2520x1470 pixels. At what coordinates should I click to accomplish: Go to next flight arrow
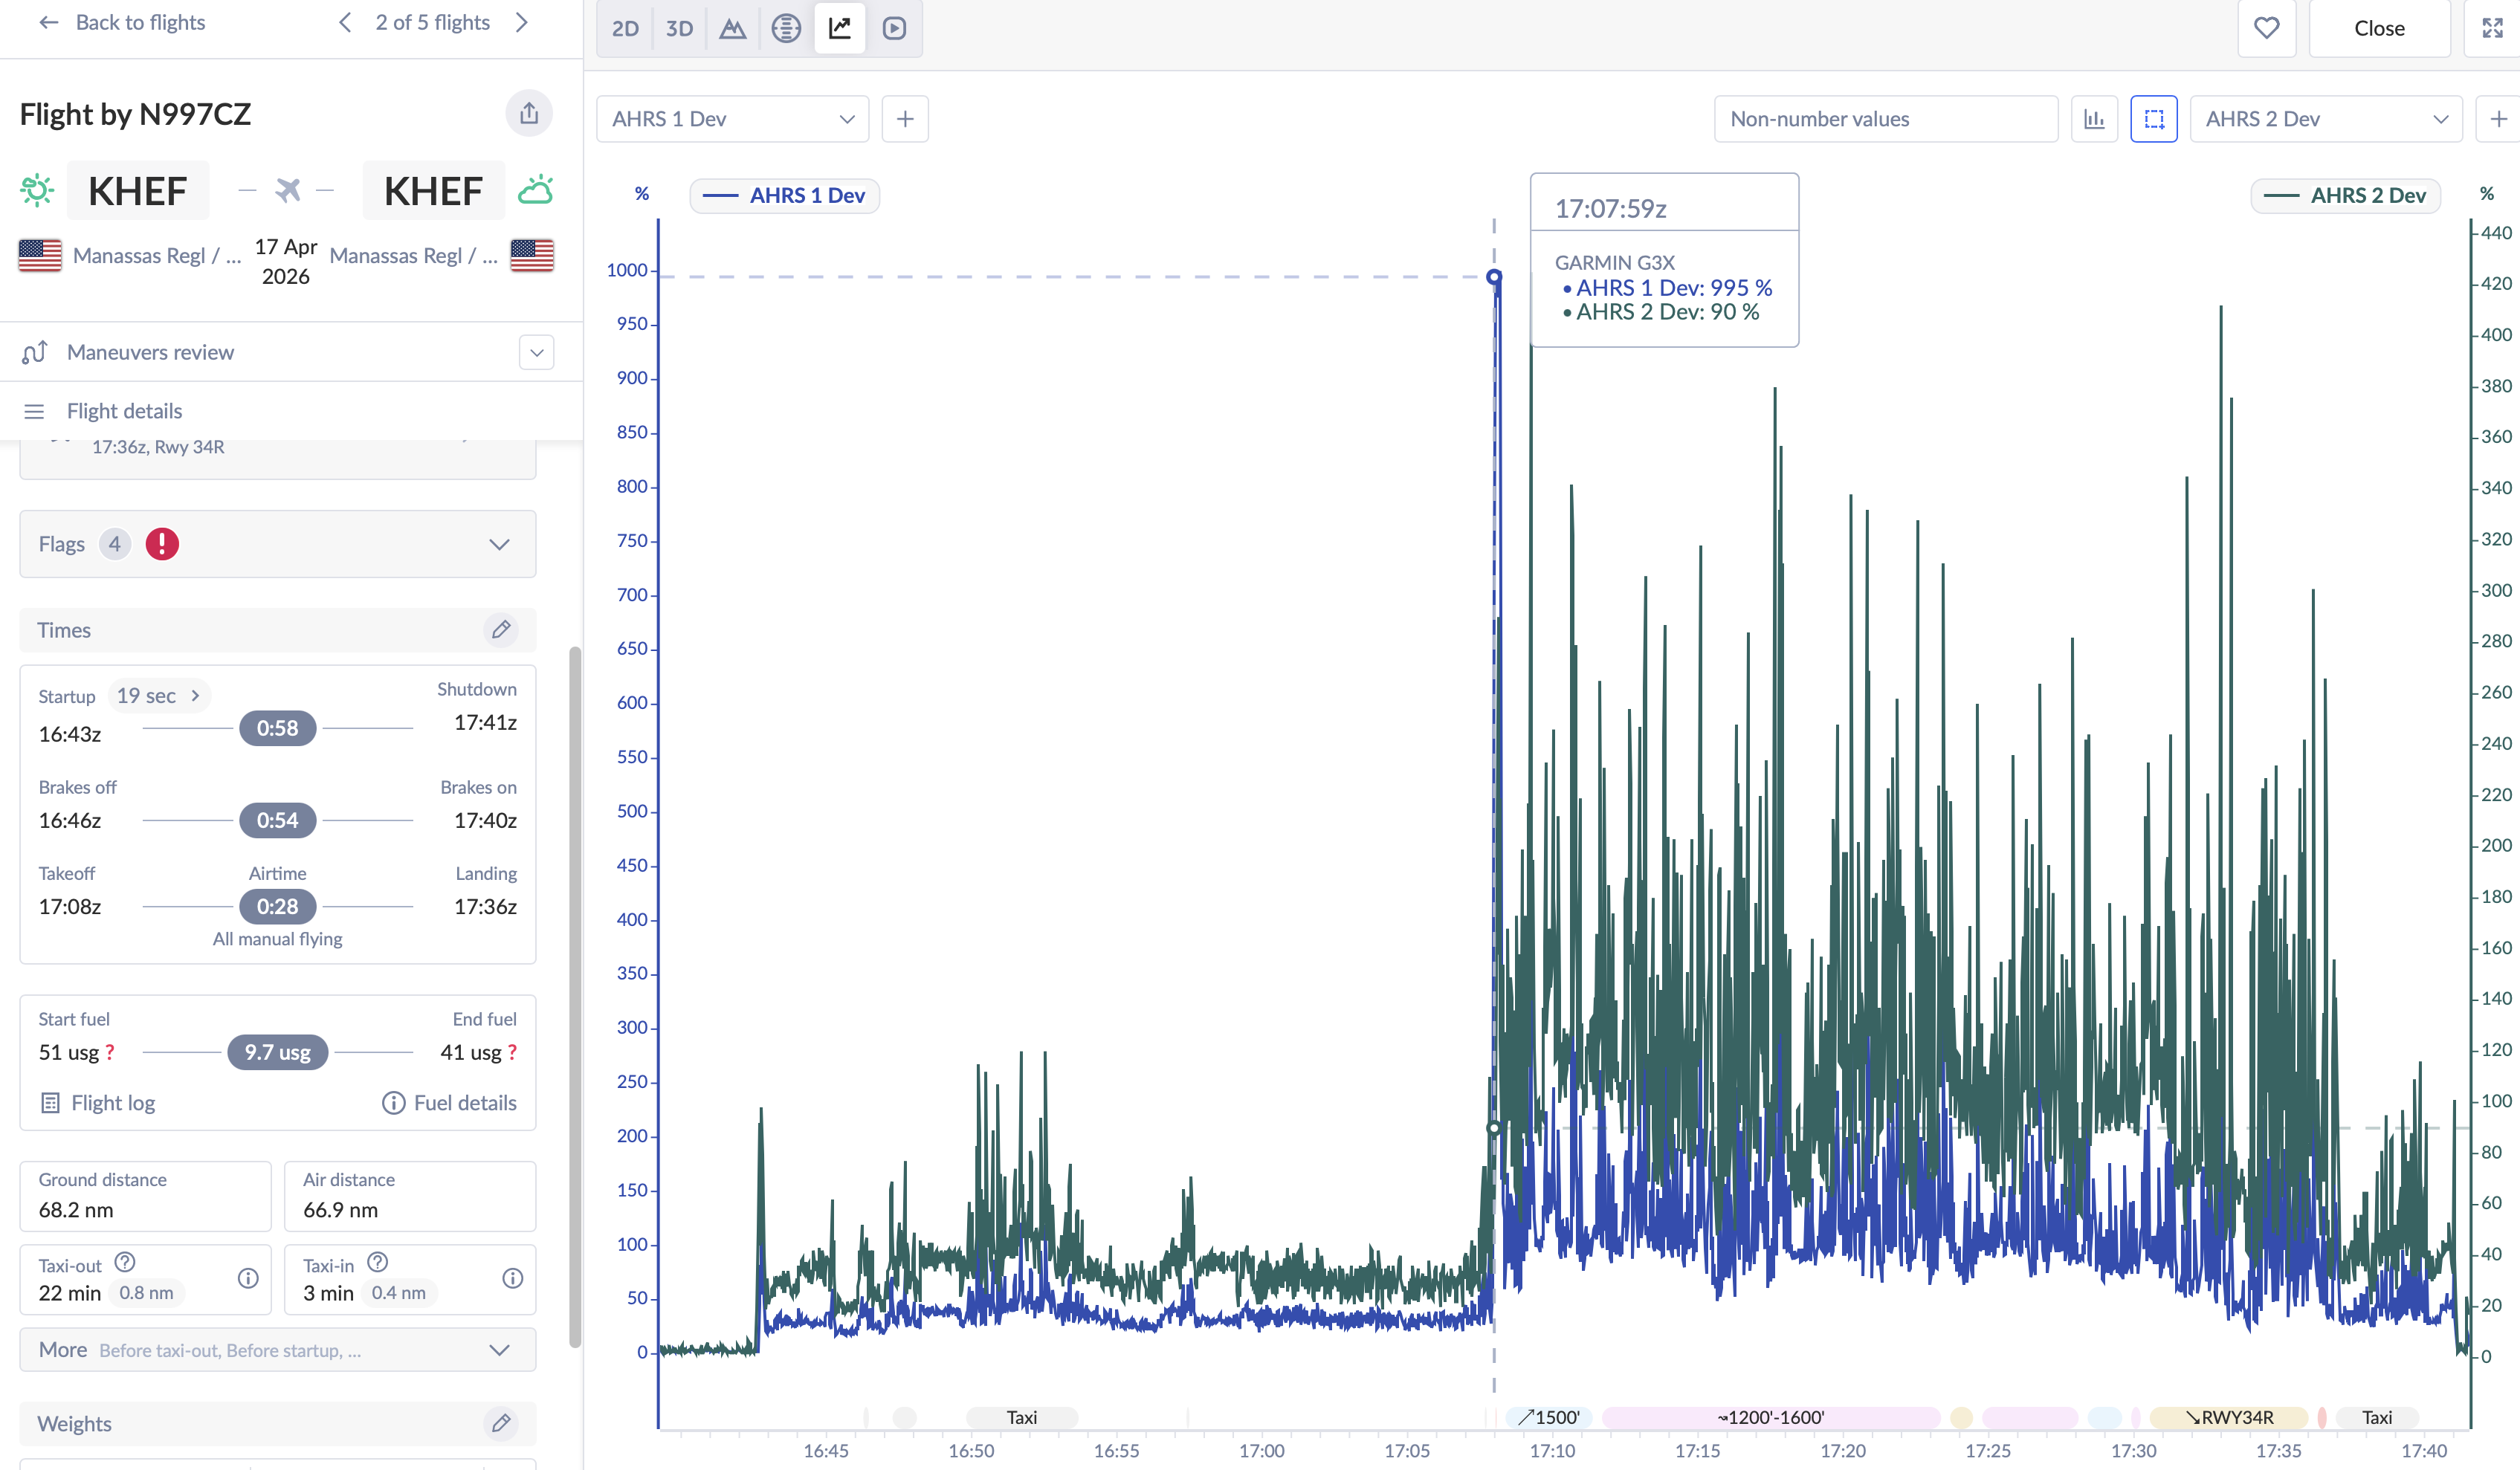coord(521,22)
